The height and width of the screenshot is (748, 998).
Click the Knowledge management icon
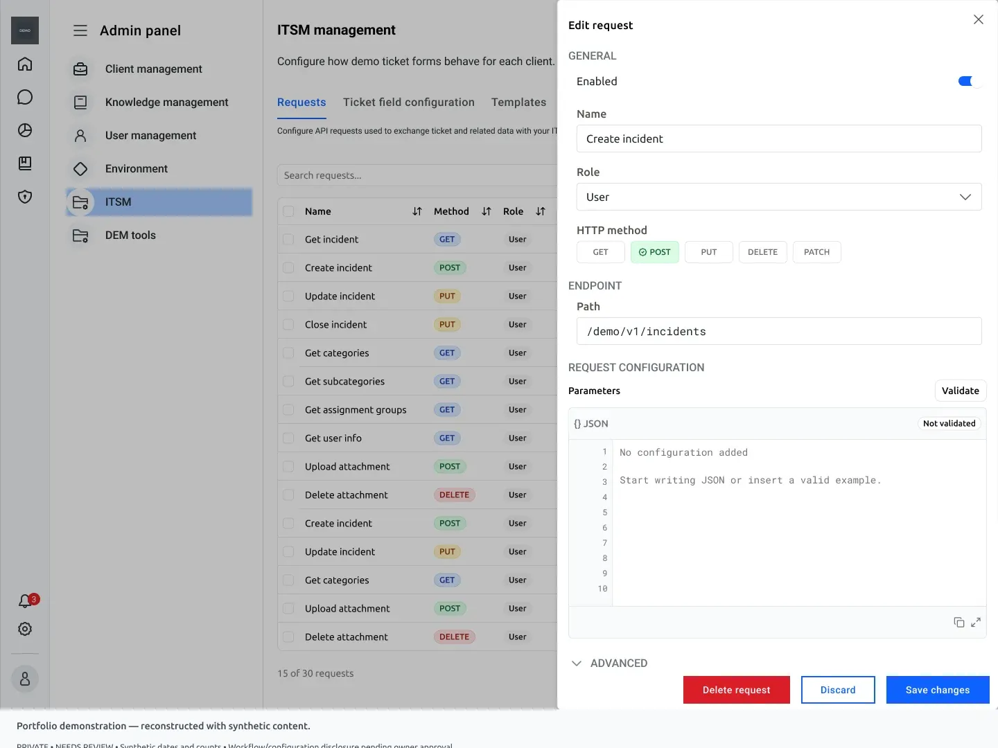80,103
